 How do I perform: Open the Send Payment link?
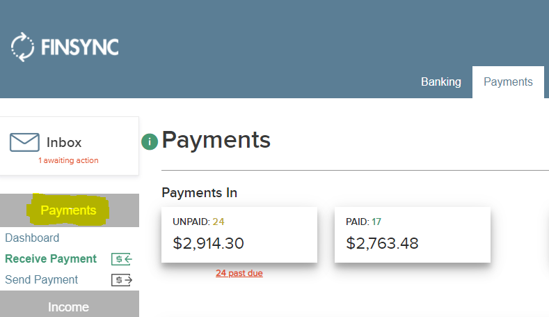click(41, 280)
